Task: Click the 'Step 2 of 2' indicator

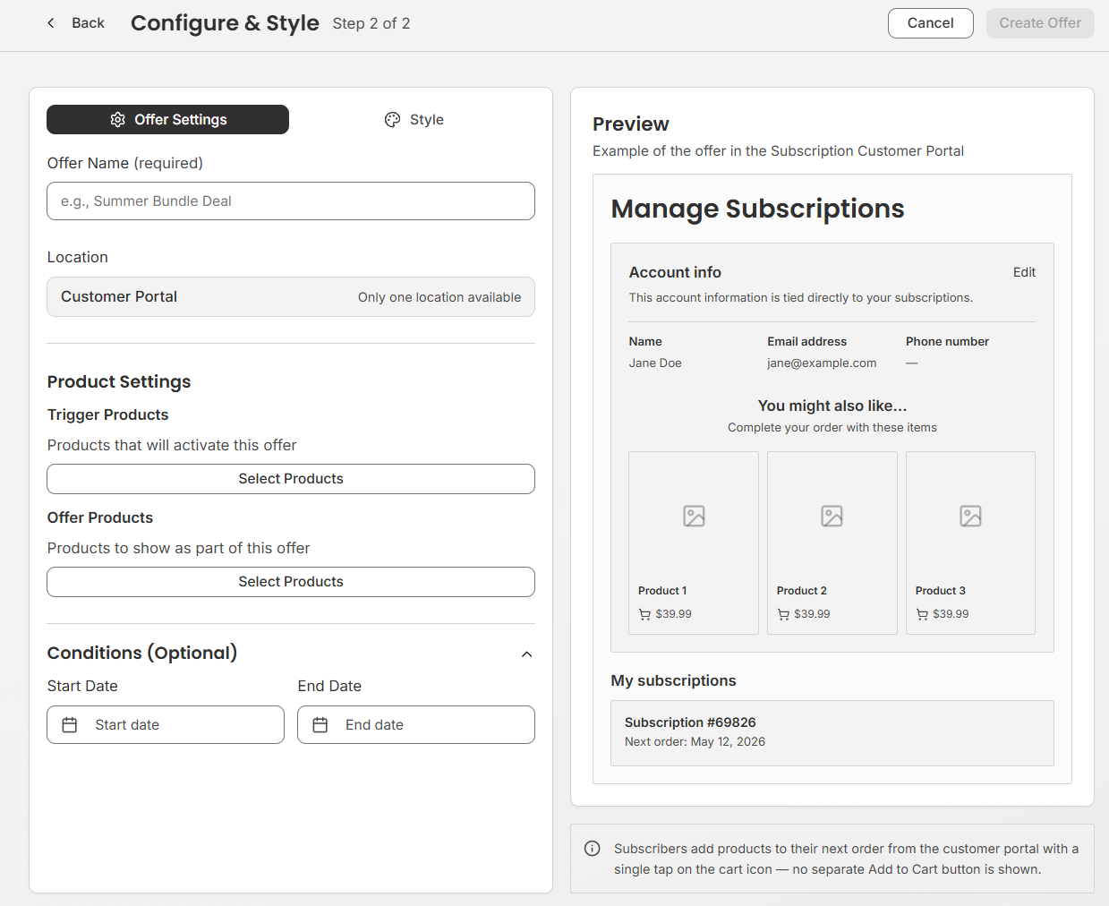Action: [371, 23]
